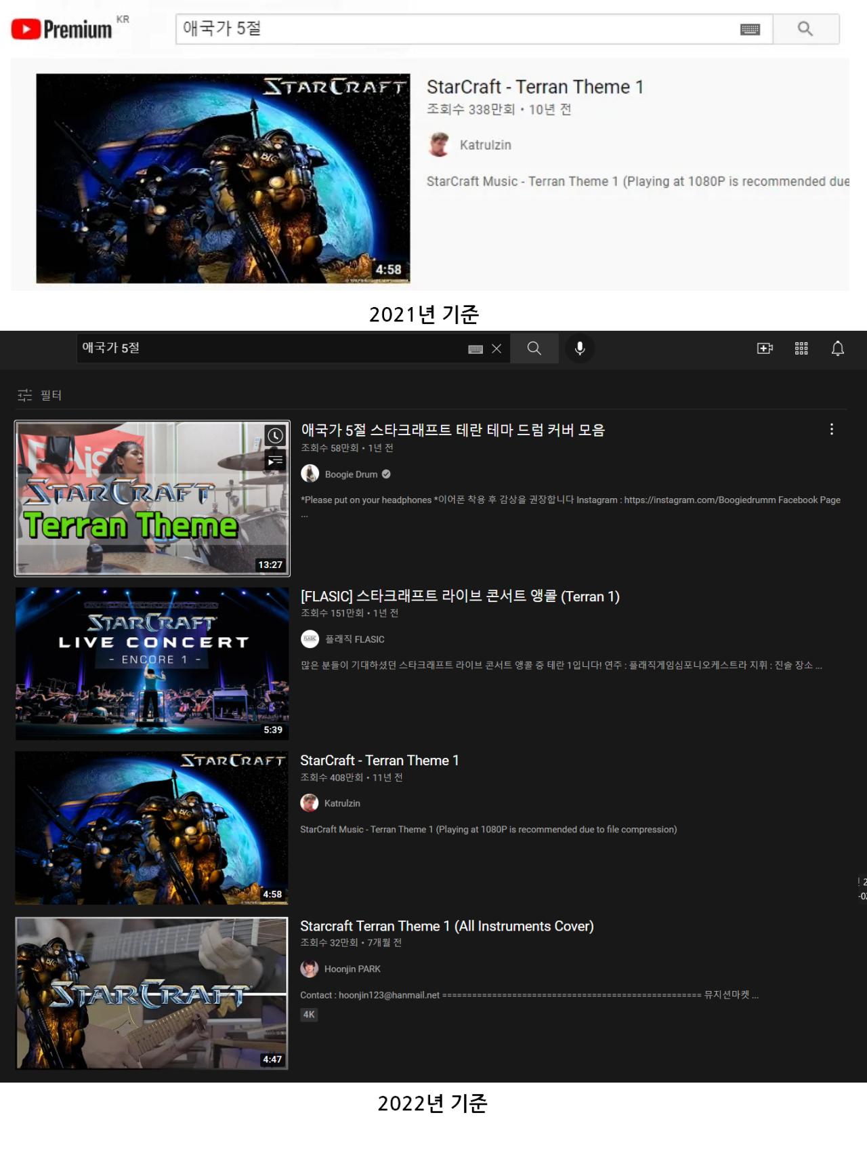Click description mentioning file compression in dark results

488,830
